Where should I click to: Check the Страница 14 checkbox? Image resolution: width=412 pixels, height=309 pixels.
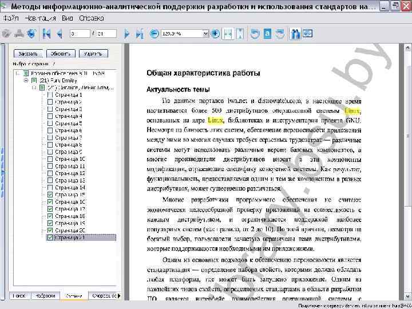pos(50,188)
